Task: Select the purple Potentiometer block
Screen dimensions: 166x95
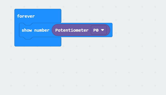Action: click(x=81, y=30)
